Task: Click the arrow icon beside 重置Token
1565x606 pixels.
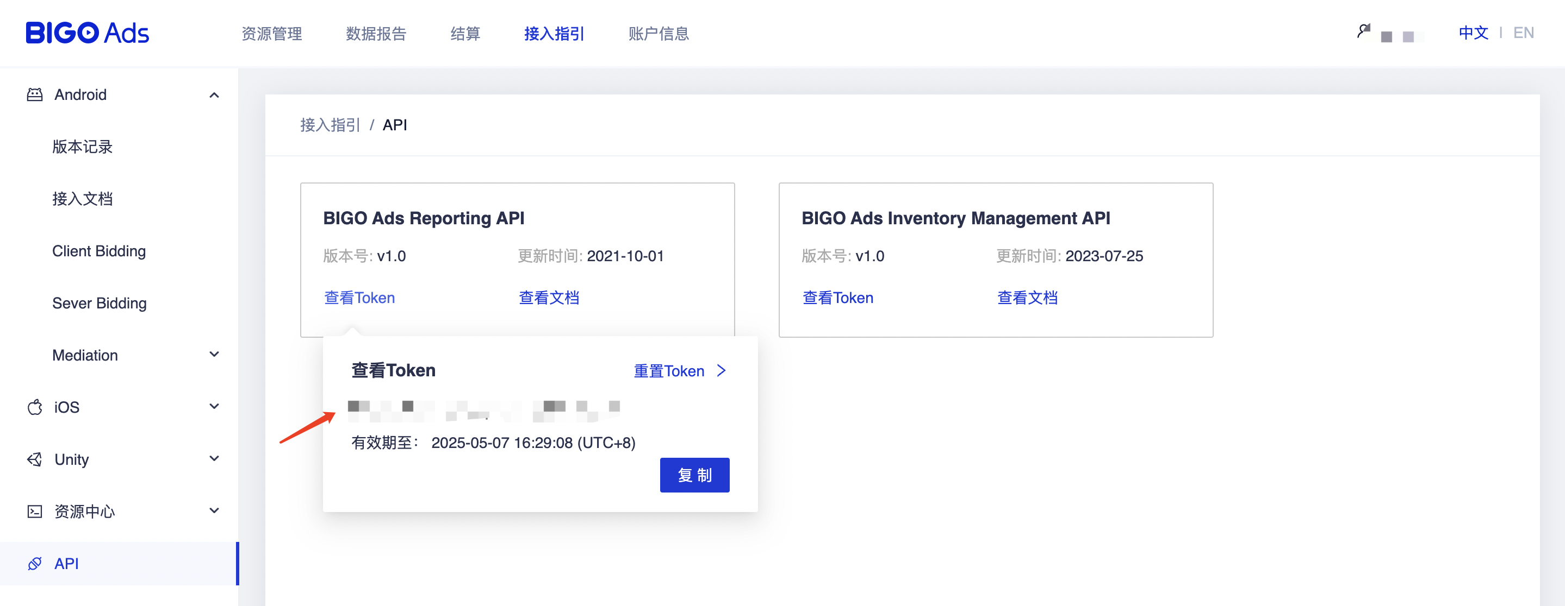Action: pos(722,371)
